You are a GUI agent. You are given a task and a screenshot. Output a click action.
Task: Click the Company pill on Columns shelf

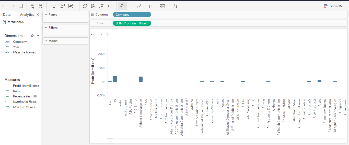pyautogui.click(x=132, y=15)
